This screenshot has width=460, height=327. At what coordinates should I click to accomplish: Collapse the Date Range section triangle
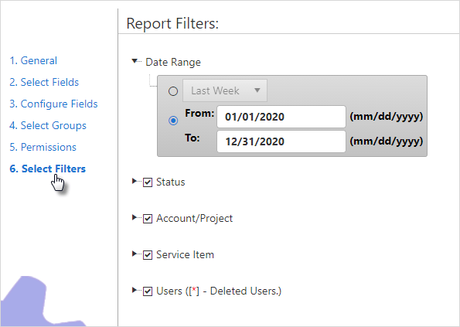(135, 61)
